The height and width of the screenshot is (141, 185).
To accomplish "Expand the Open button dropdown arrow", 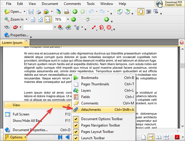I will click(24, 12).
